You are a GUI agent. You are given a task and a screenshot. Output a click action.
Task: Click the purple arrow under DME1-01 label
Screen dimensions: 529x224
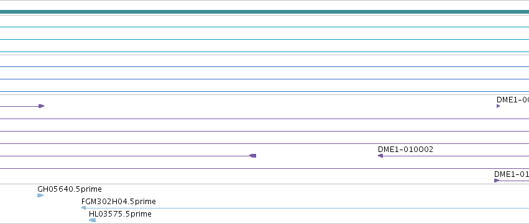tap(497, 181)
